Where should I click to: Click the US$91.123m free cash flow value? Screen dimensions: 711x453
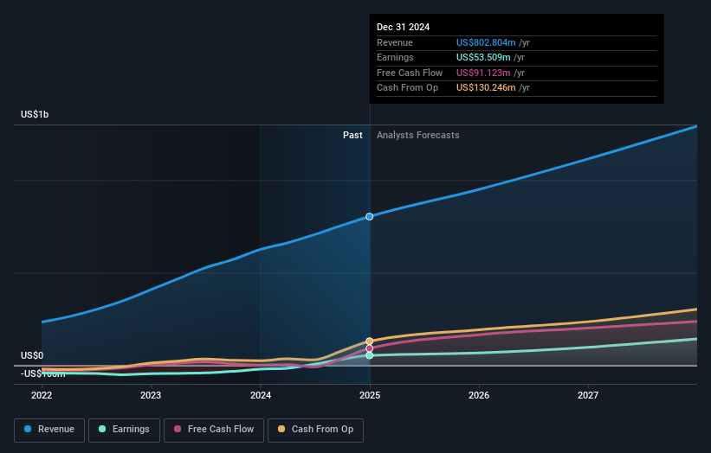[483, 73]
